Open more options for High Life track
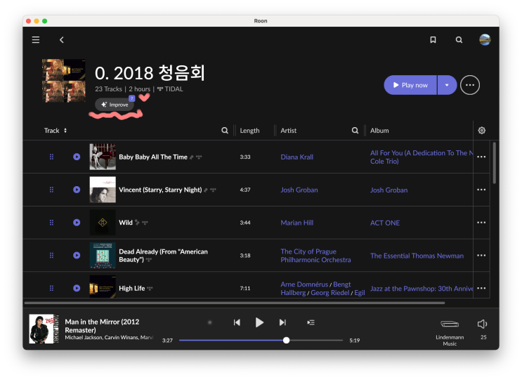522x380 pixels. (x=481, y=288)
